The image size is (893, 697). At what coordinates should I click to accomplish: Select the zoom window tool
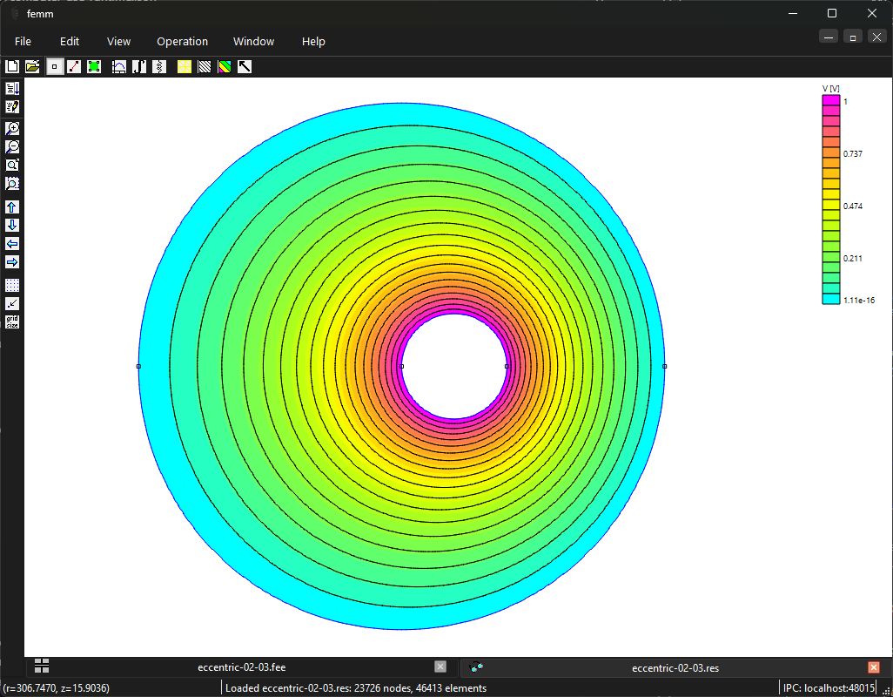[x=12, y=183]
